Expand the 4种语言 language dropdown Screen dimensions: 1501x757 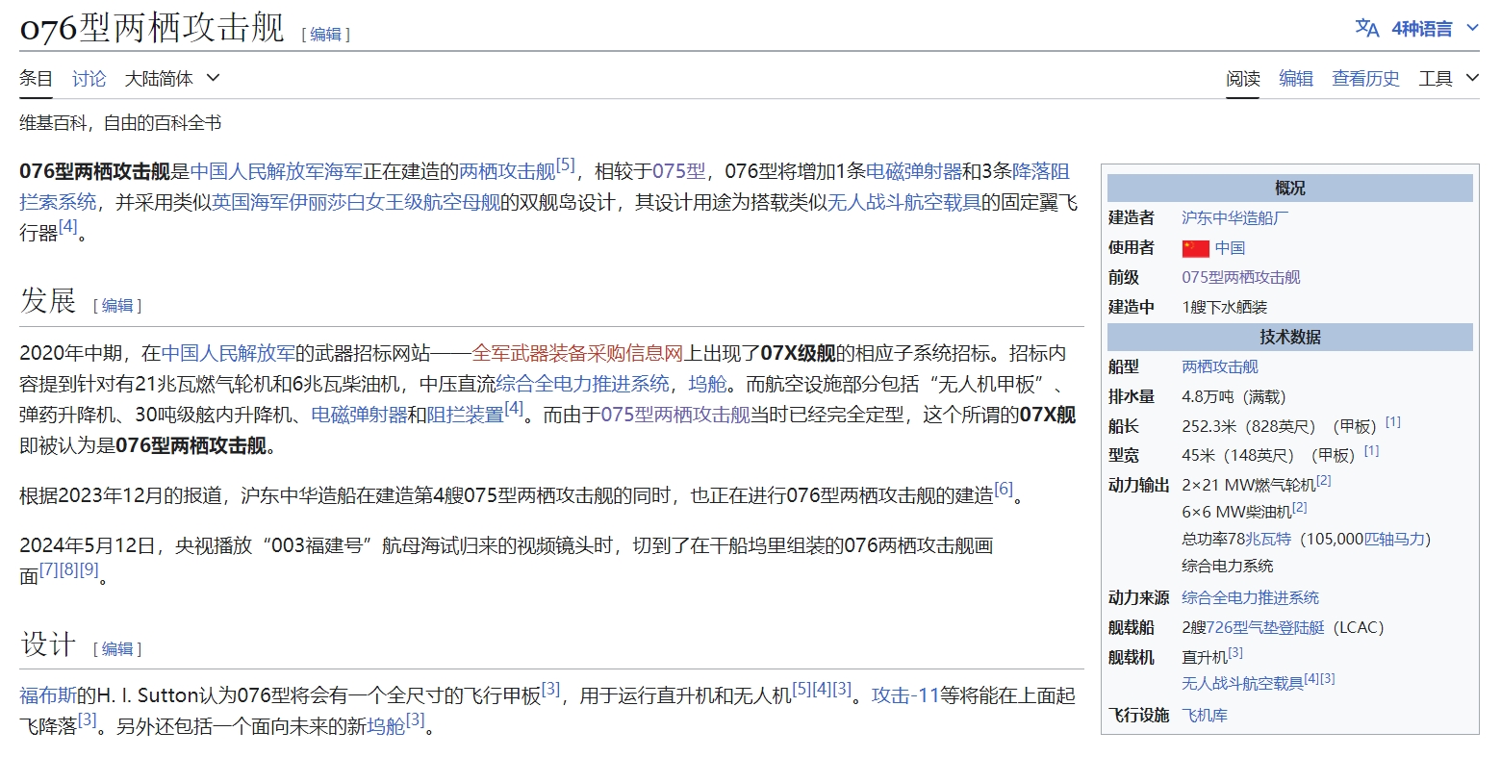pos(1435,28)
